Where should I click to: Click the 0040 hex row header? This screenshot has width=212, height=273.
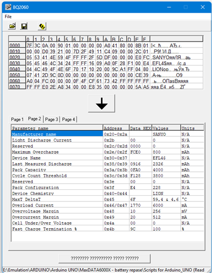[x=17, y=69]
